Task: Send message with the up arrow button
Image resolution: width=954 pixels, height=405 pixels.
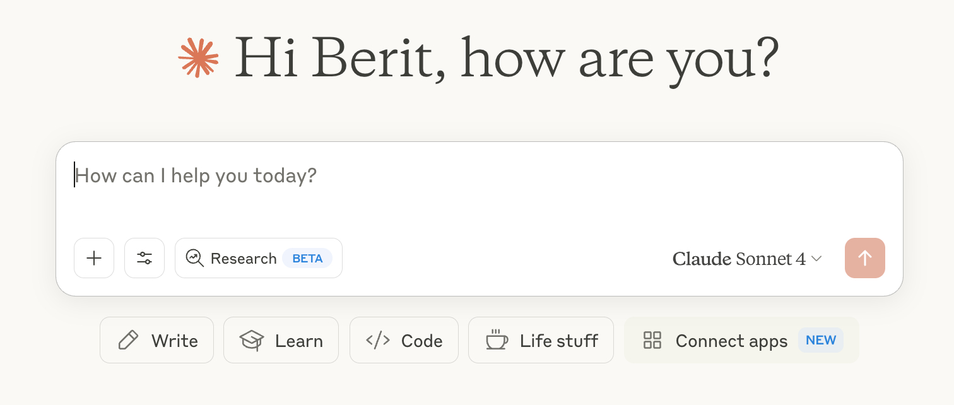Action: pyautogui.click(x=865, y=258)
